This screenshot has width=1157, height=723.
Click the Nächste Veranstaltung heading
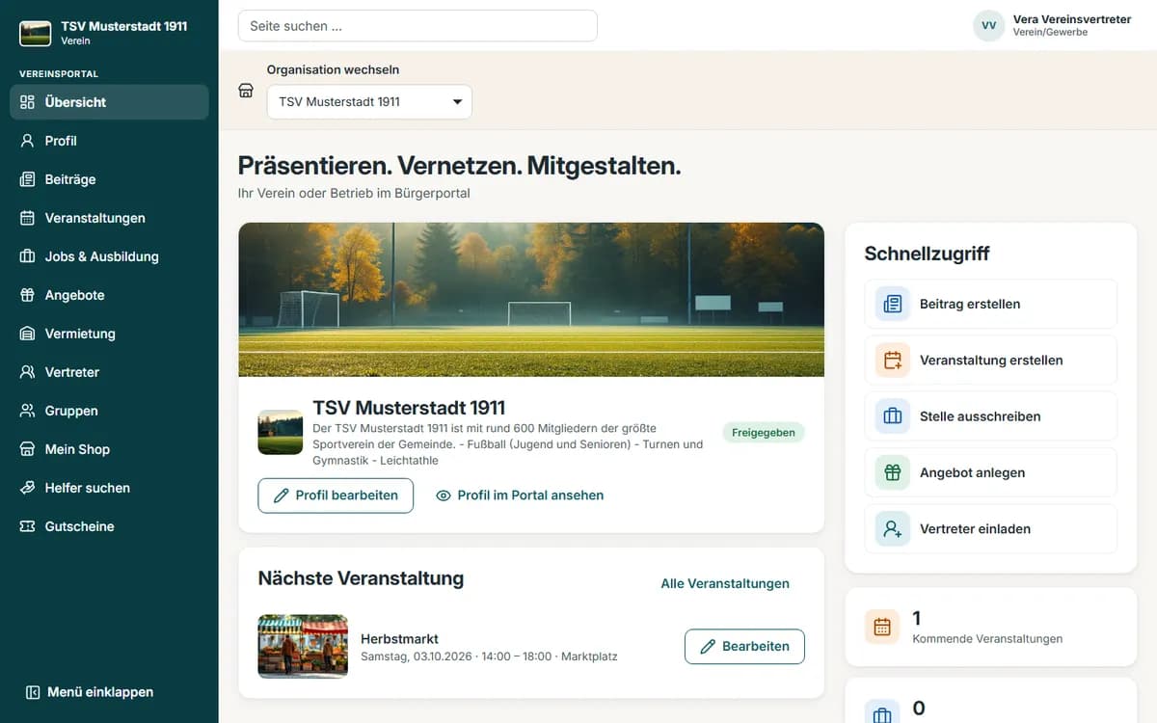tap(361, 578)
